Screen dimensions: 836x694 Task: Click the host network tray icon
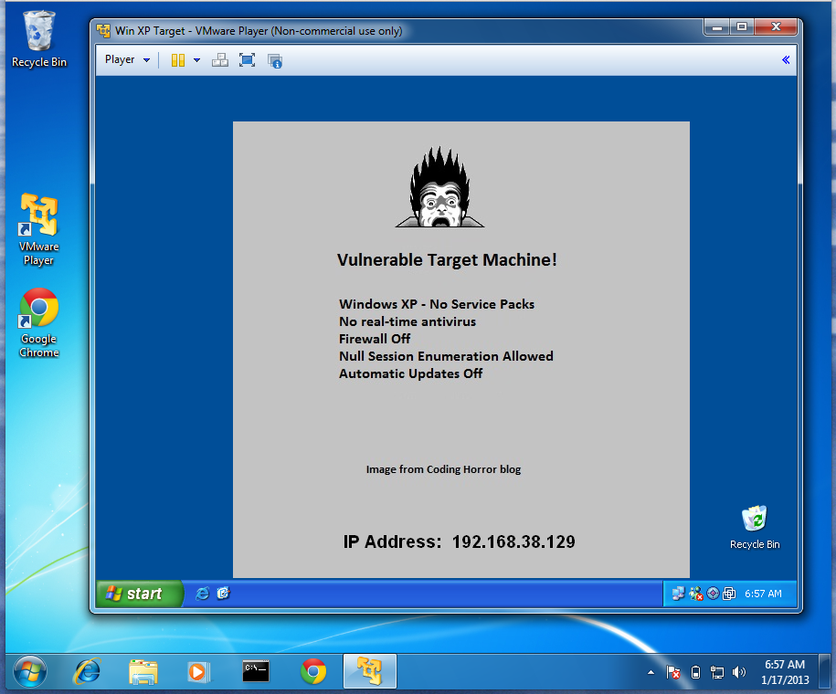[x=717, y=673]
